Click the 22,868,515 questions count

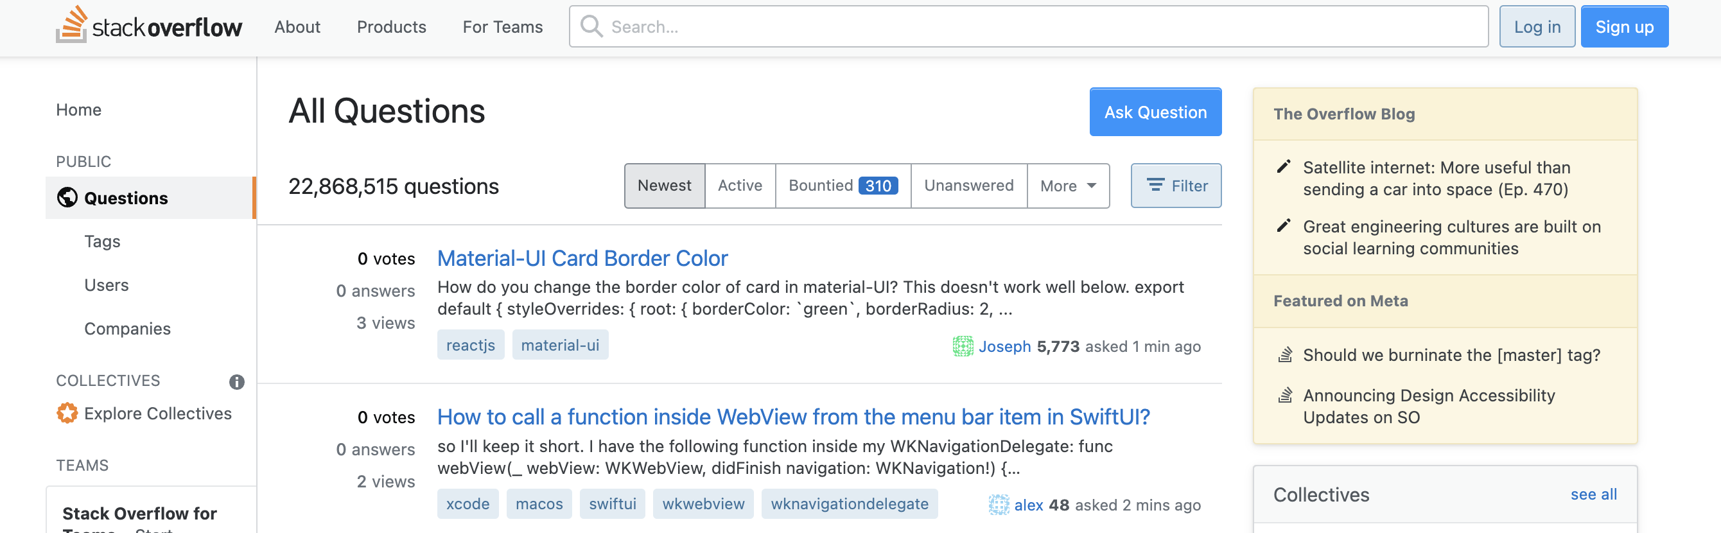pyautogui.click(x=394, y=186)
